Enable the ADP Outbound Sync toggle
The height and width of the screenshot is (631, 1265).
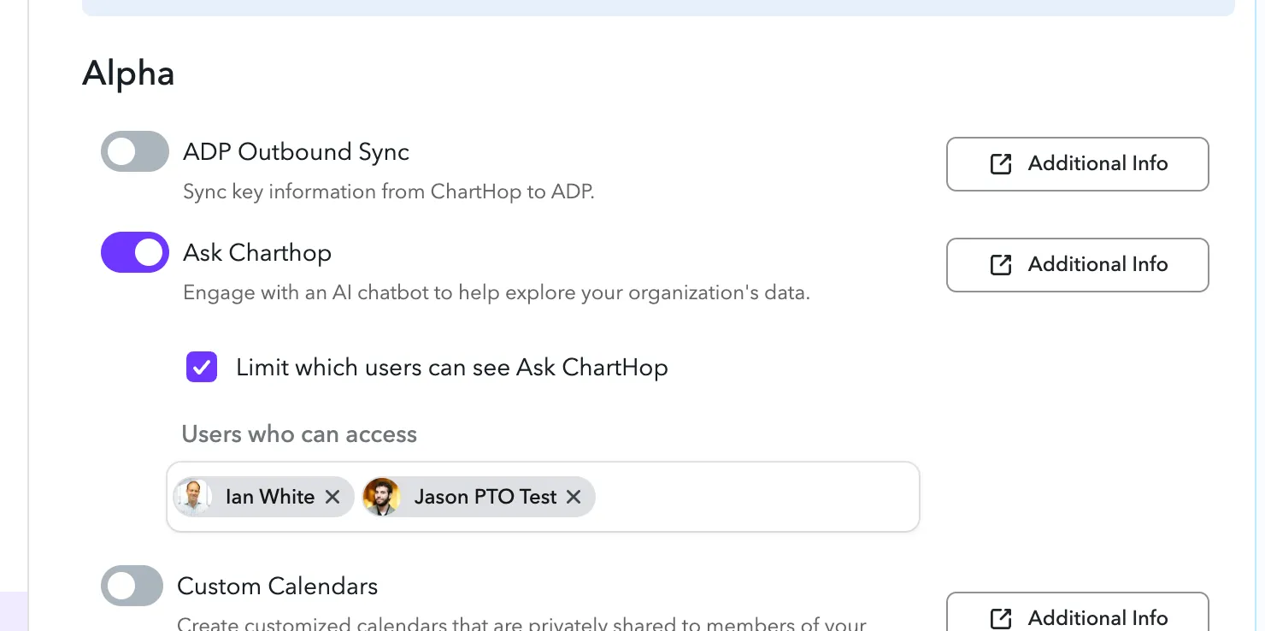pyautogui.click(x=135, y=151)
